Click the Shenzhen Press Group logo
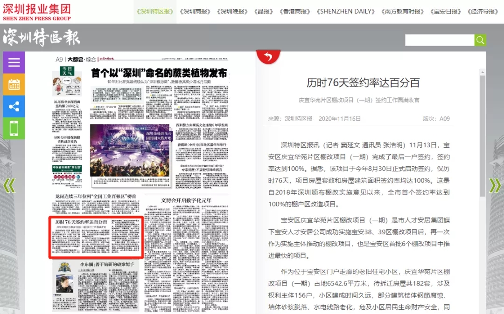Screen dimensions: 504x314 coord(37,12)
